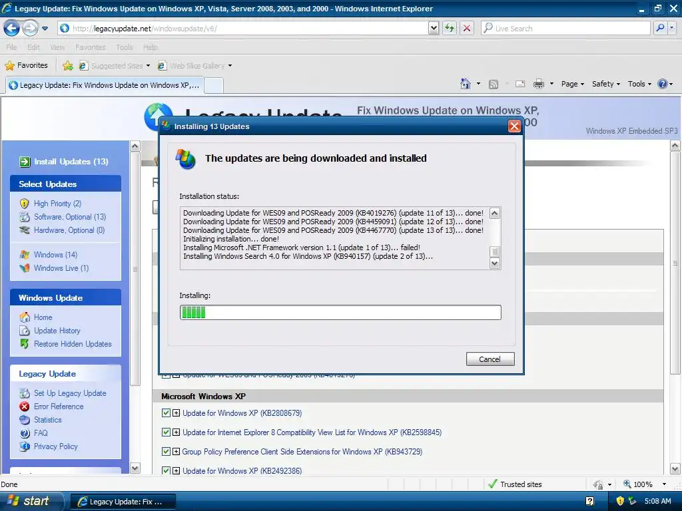Viewport: 682px width, 511px height.
Task: Click the Print icon
Action: tap(538, 84)
